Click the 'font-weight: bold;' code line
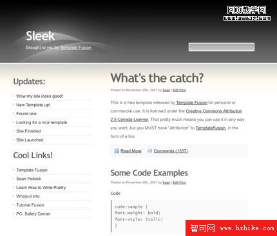Viewport: 277px width, 236px height. pos(137,213)
